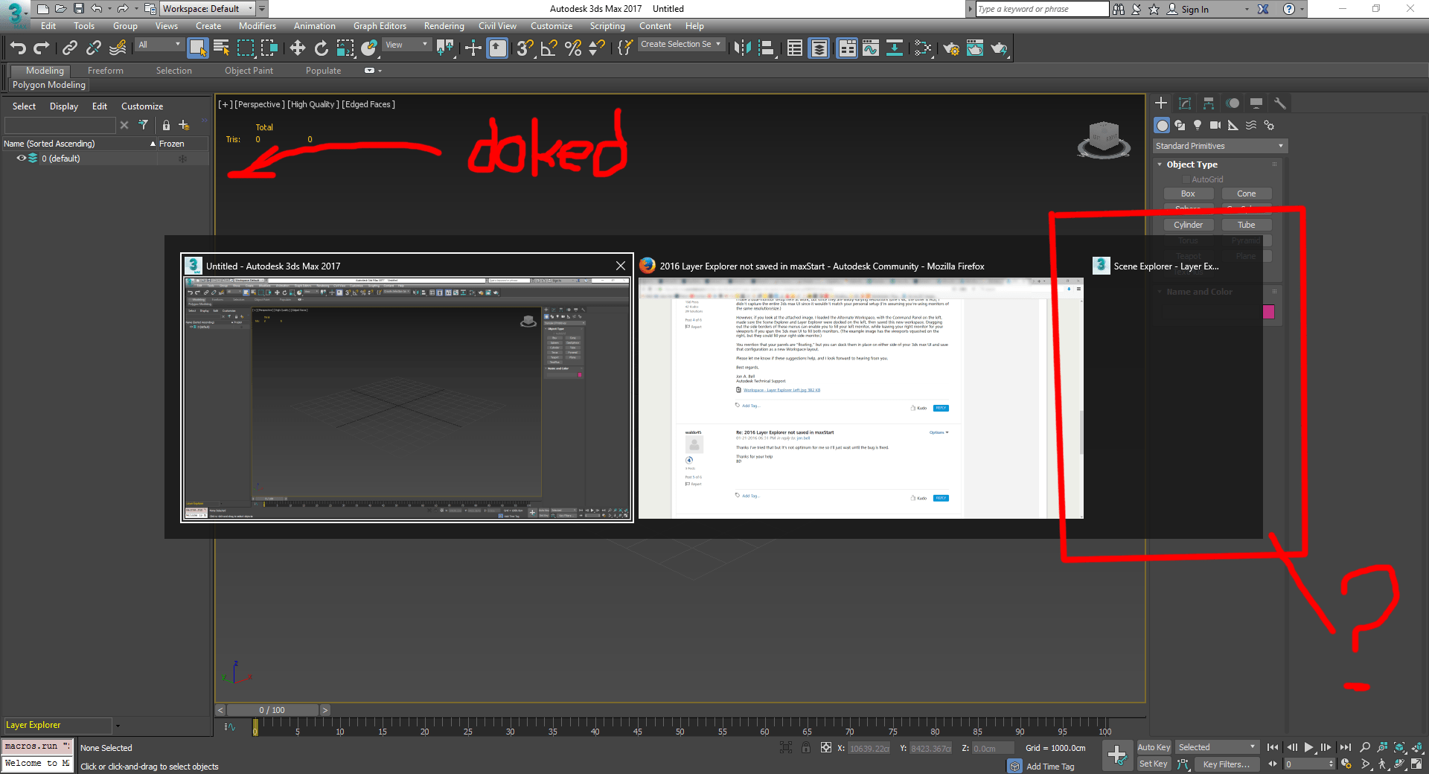Activate the Select and Scale tool

point(345,48)
